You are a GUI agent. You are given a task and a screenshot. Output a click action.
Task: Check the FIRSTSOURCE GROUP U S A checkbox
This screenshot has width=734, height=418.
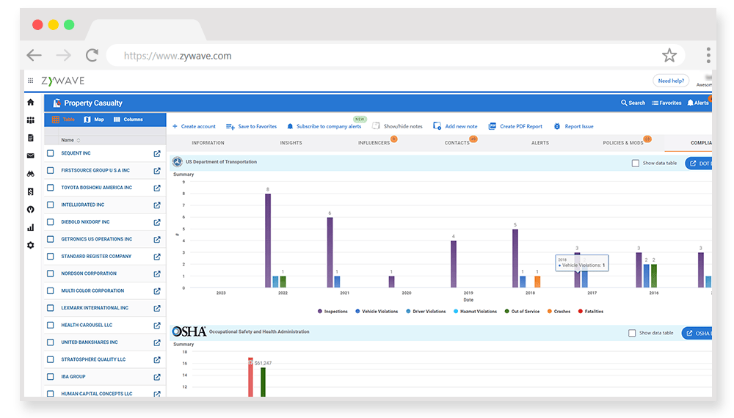51,170
